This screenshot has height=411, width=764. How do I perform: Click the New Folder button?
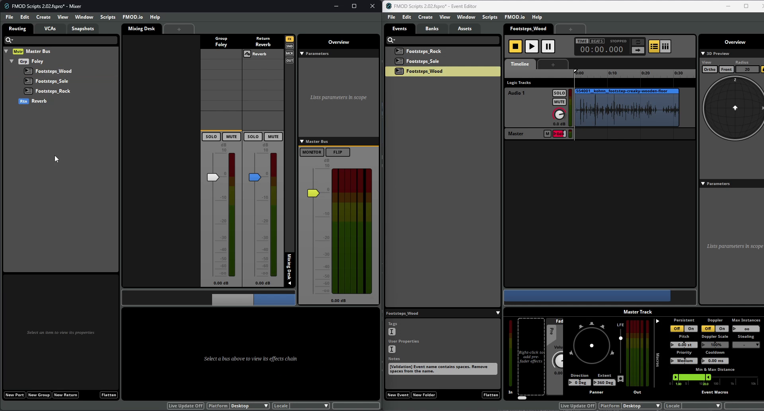click(424, 395)
